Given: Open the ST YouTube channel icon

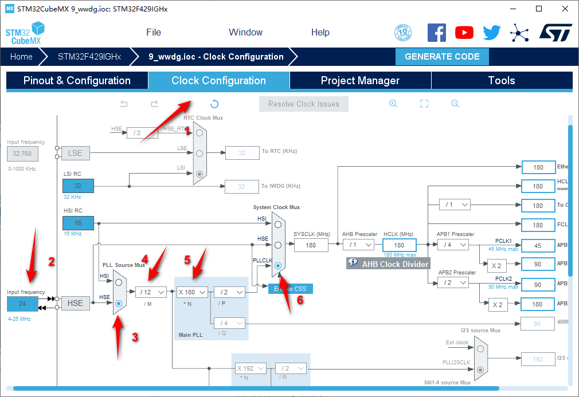Looking at the screenshot, I should (x=464, y=33).
